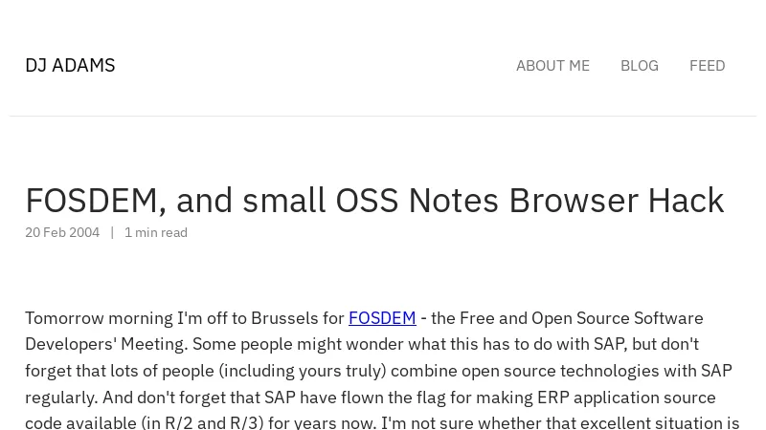Viewport: 766px width, 430px height.
Task: Follow the underlined FOSDEM link in paragraph
Action: coord(382,317)
